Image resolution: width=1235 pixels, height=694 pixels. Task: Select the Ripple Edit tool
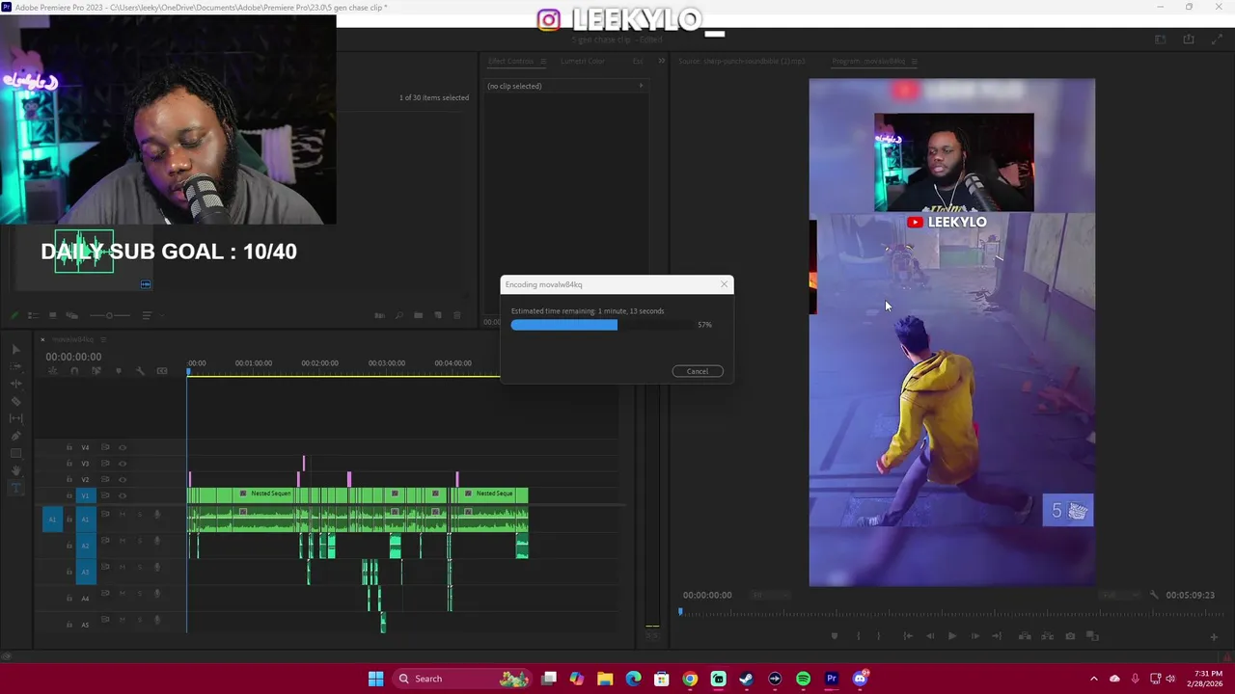[x=16, y=384]
